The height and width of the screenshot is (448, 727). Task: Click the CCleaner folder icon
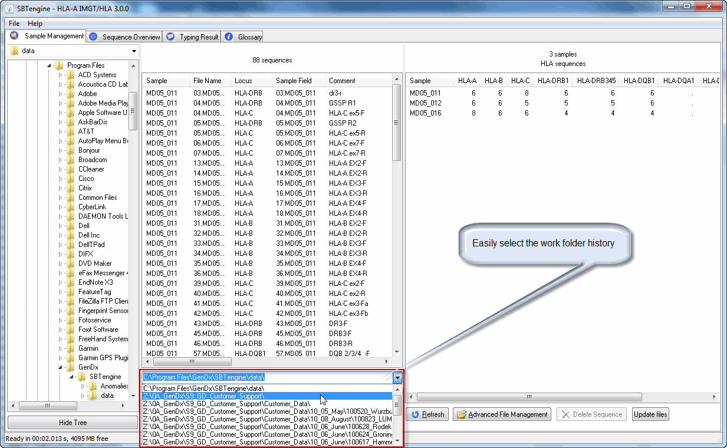tap(70, 169)
